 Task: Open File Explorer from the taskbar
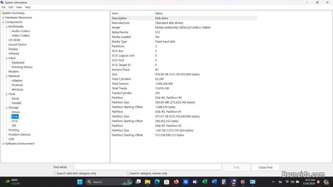tap(148, 182)
